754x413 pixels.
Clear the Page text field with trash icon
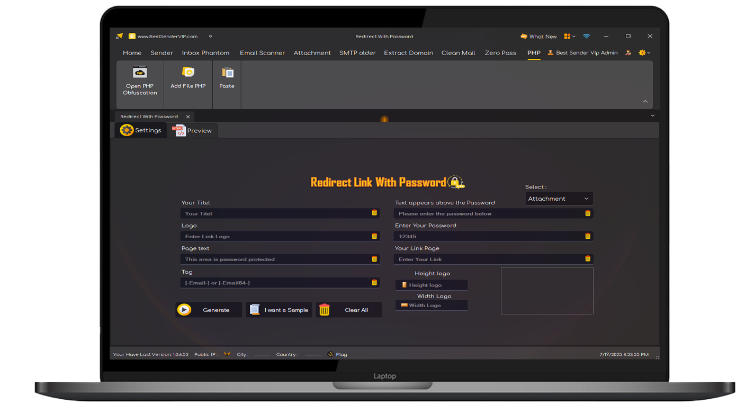tap(374, 259)
